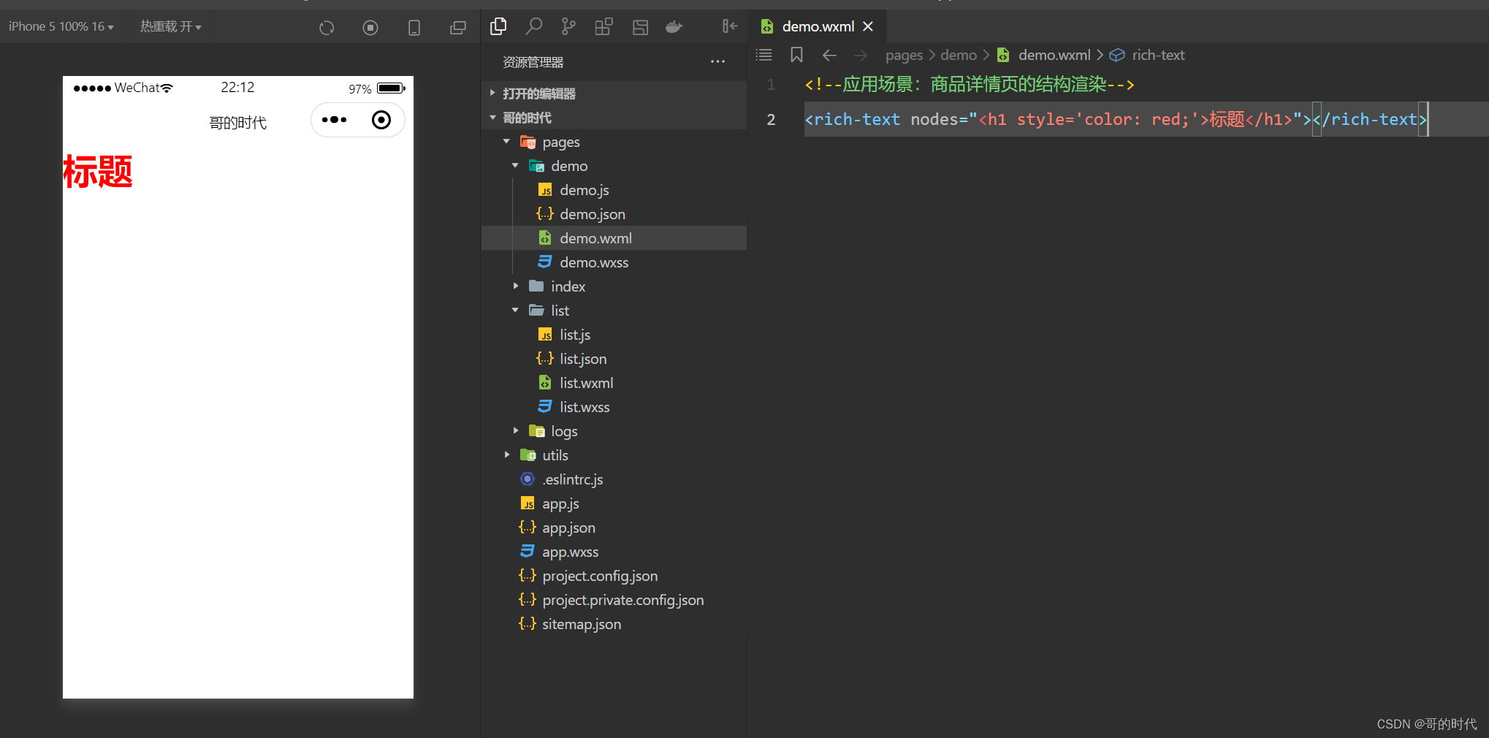This screenshot has width=1489, height=738.
Task: Click the split layout panel icon
Action: [640, 27]
